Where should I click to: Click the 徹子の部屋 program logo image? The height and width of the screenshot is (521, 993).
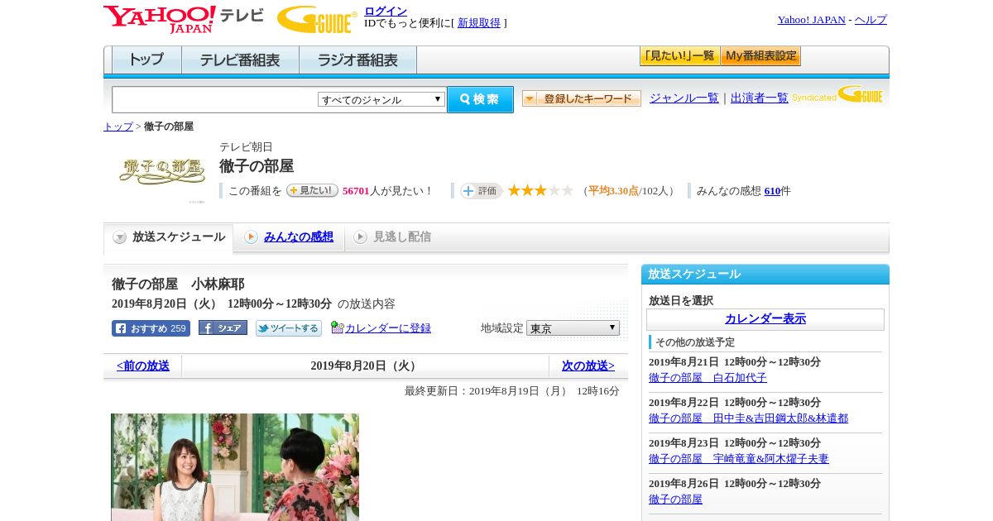[x=162, y=170]
